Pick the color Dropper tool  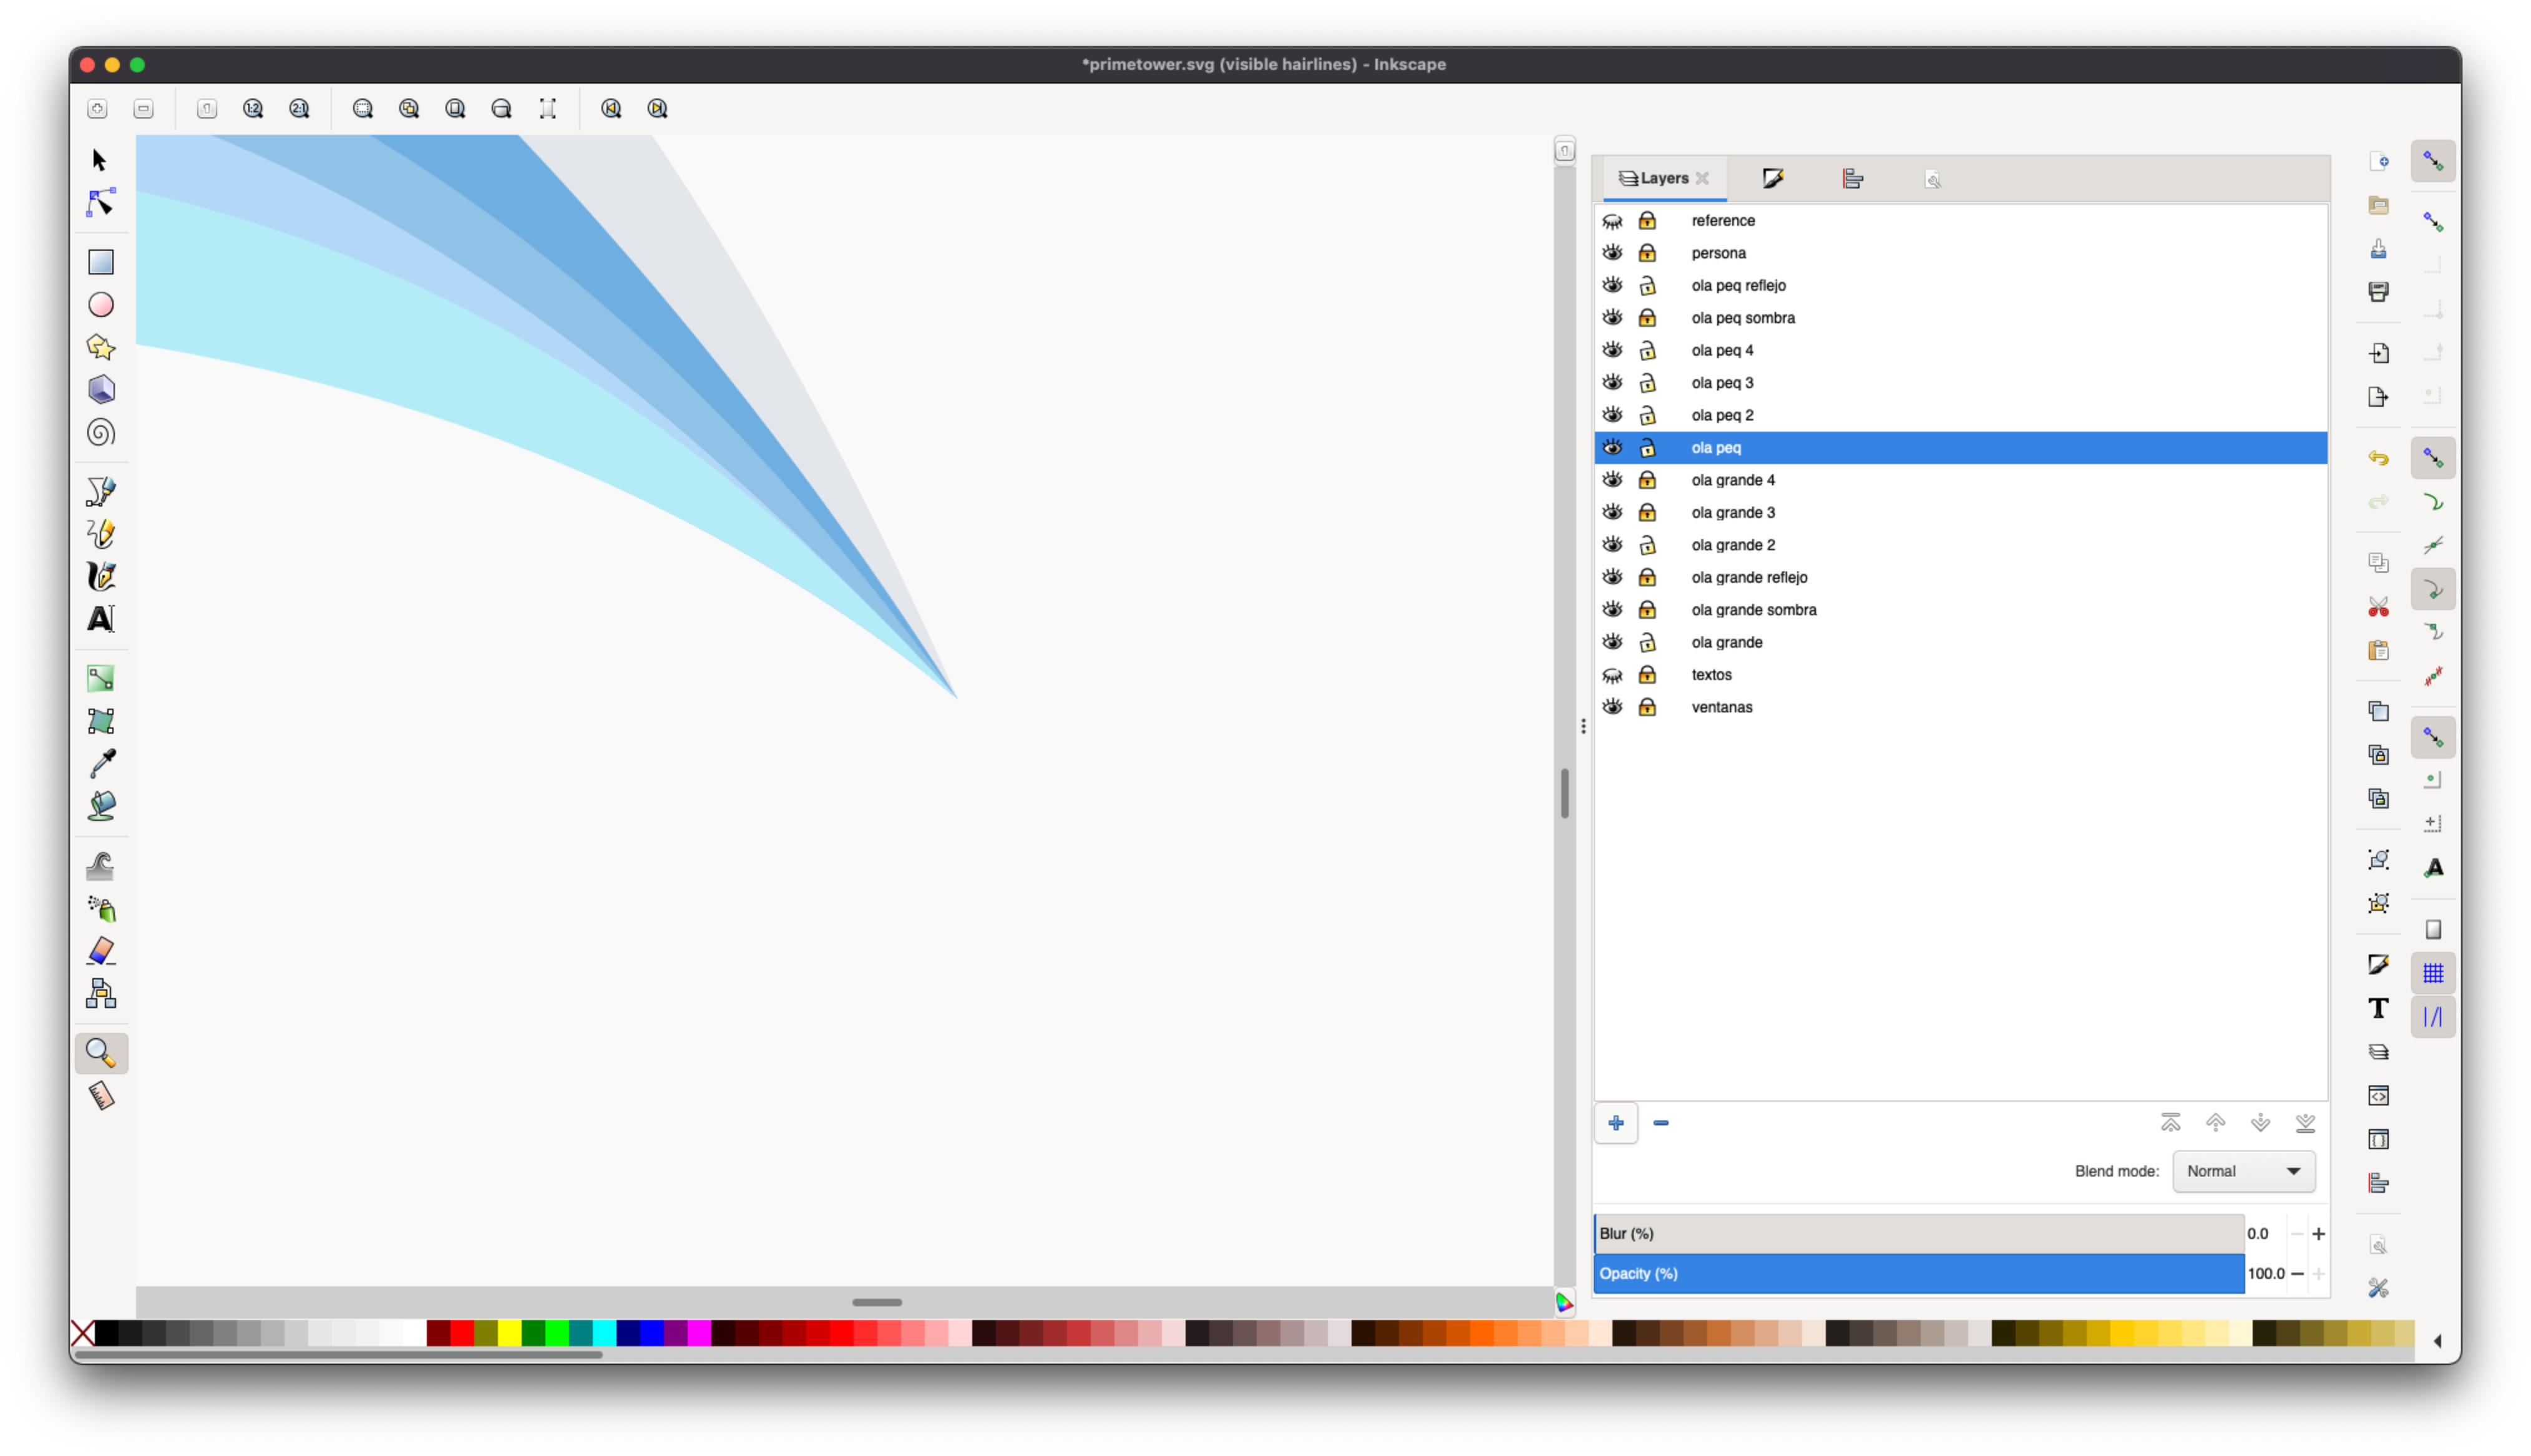(x=101, y=764)
